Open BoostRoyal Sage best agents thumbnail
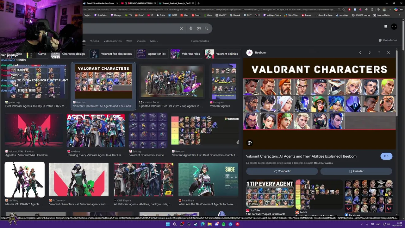This screenshot has height=228, width=405. coord(208,180)
